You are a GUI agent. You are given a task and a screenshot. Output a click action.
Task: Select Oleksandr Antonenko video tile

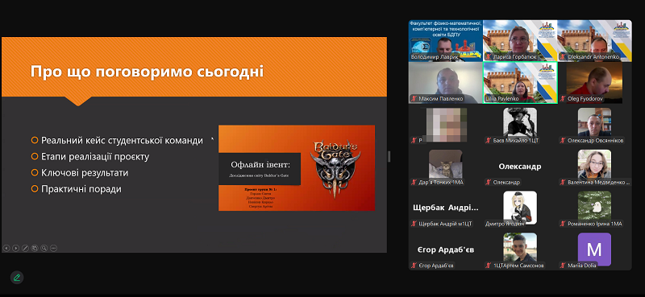click(x=594, y=41)
